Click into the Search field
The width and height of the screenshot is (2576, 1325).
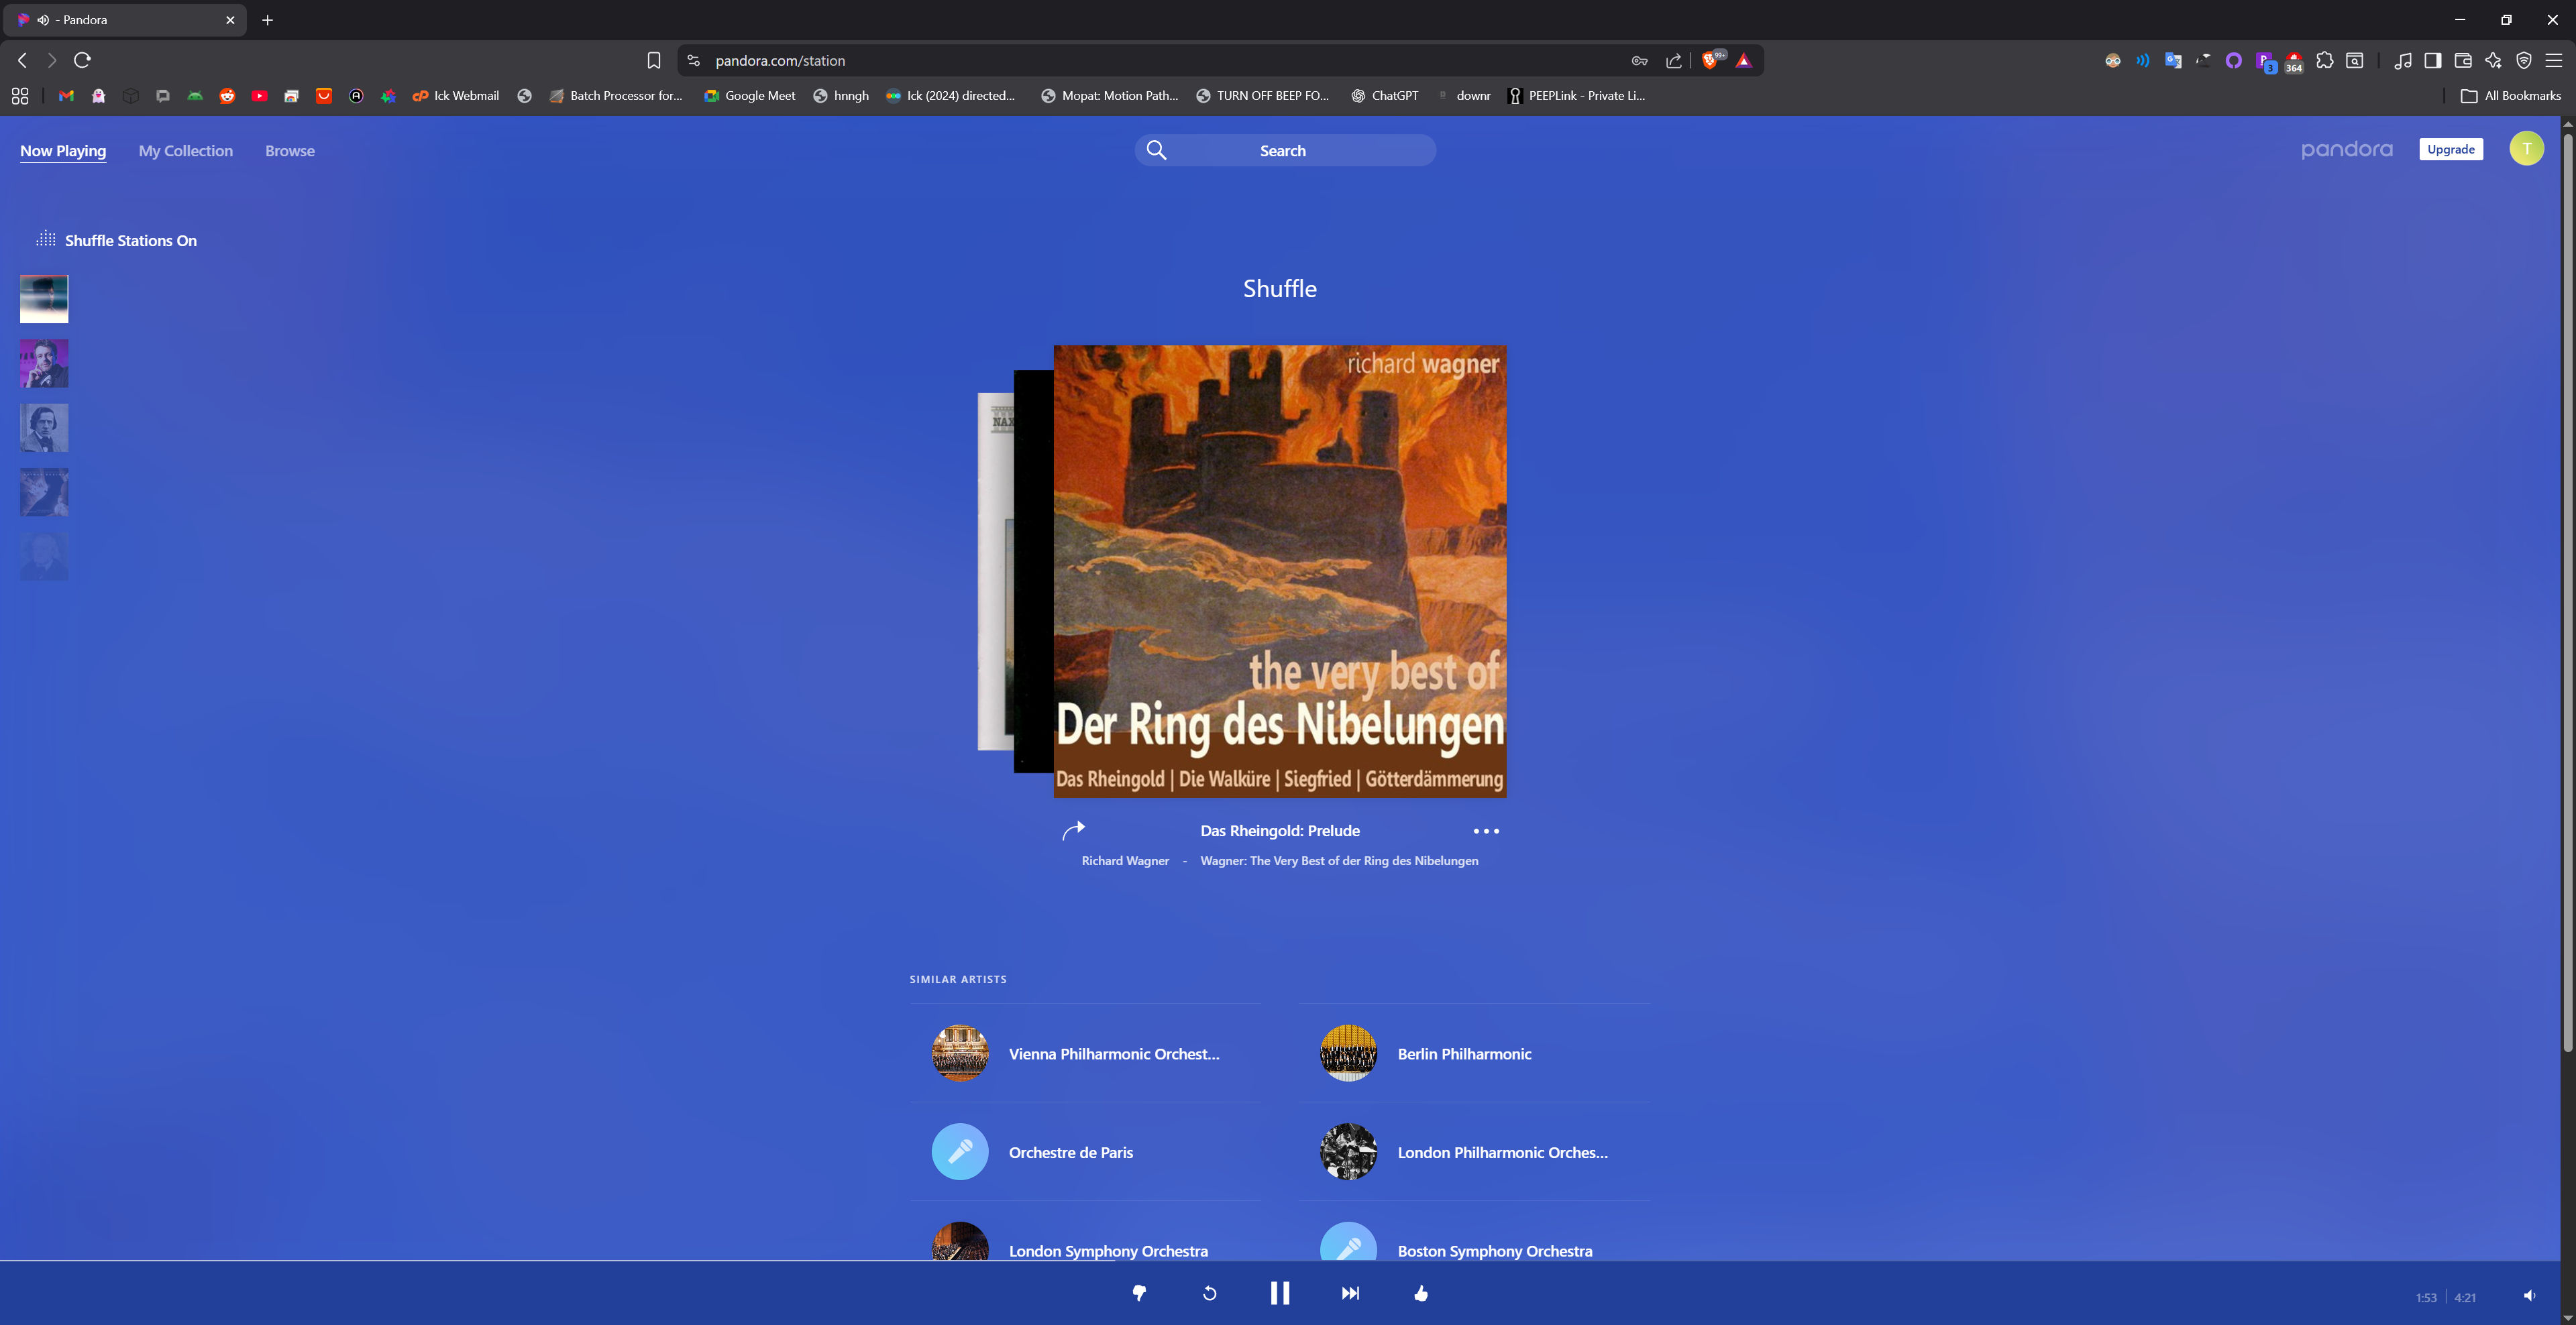(1283, 151)
